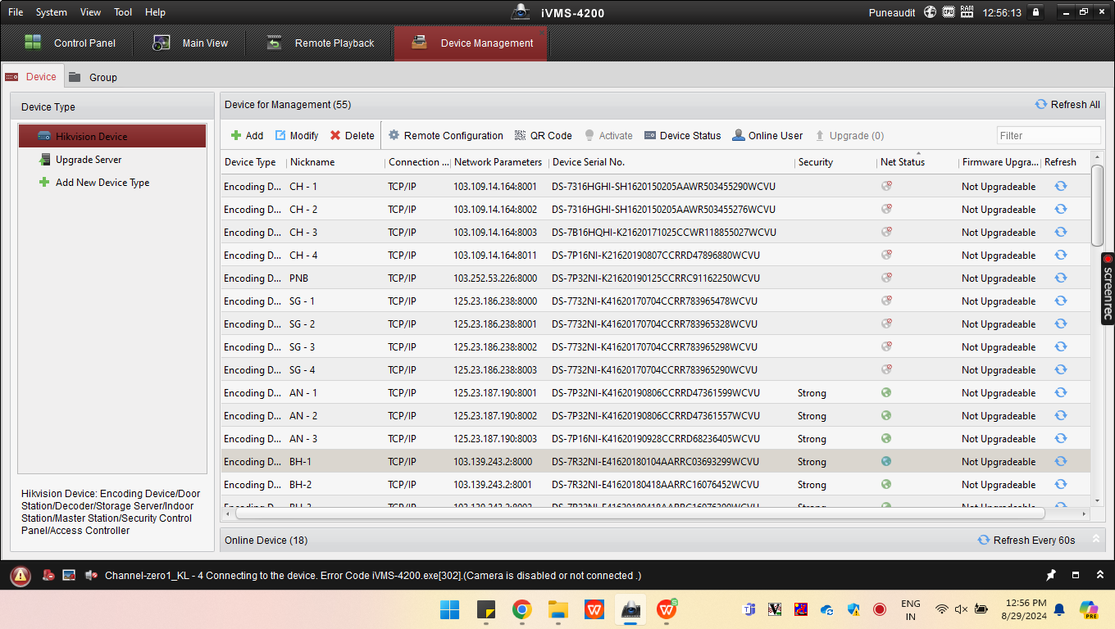Sort by Net Status column header
1115x629 pixels.
tap(902, 162)
